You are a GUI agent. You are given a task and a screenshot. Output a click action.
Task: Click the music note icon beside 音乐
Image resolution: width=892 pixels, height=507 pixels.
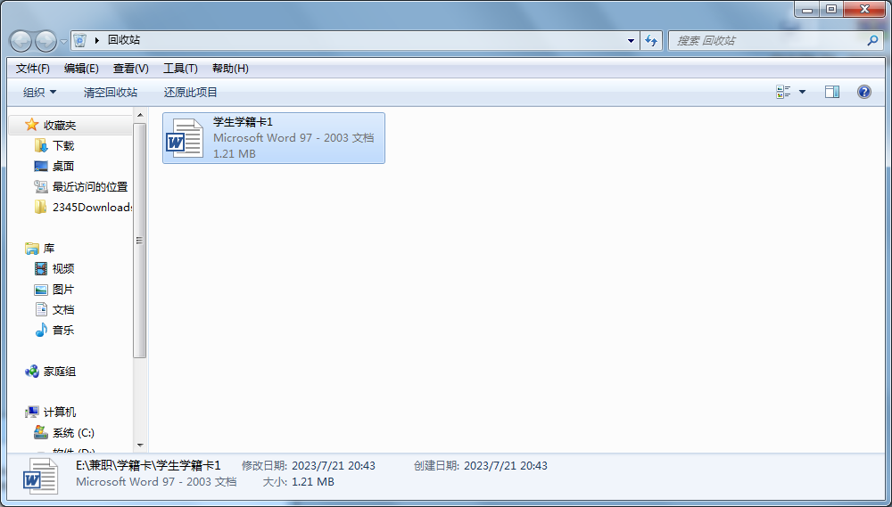[x=41, y=331]
